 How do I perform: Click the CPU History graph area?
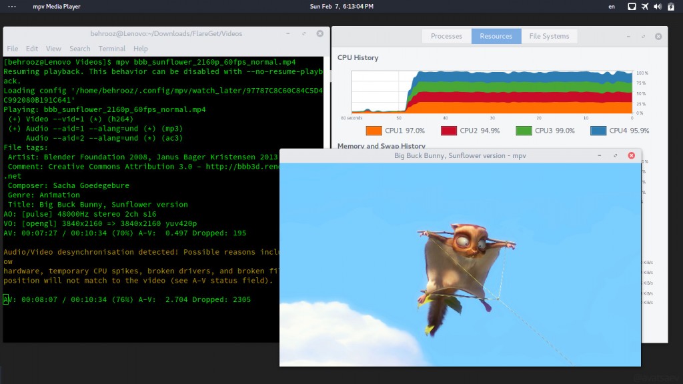pyautogui.click(x=492, y=92)
